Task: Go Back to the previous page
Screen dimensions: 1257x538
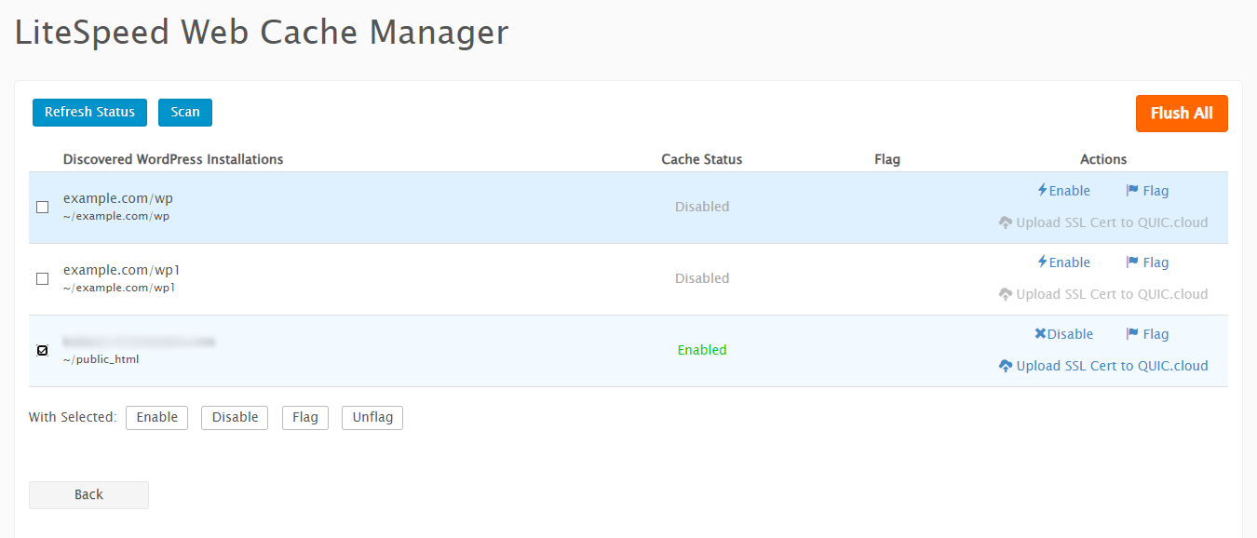Action: click(88, 495)
